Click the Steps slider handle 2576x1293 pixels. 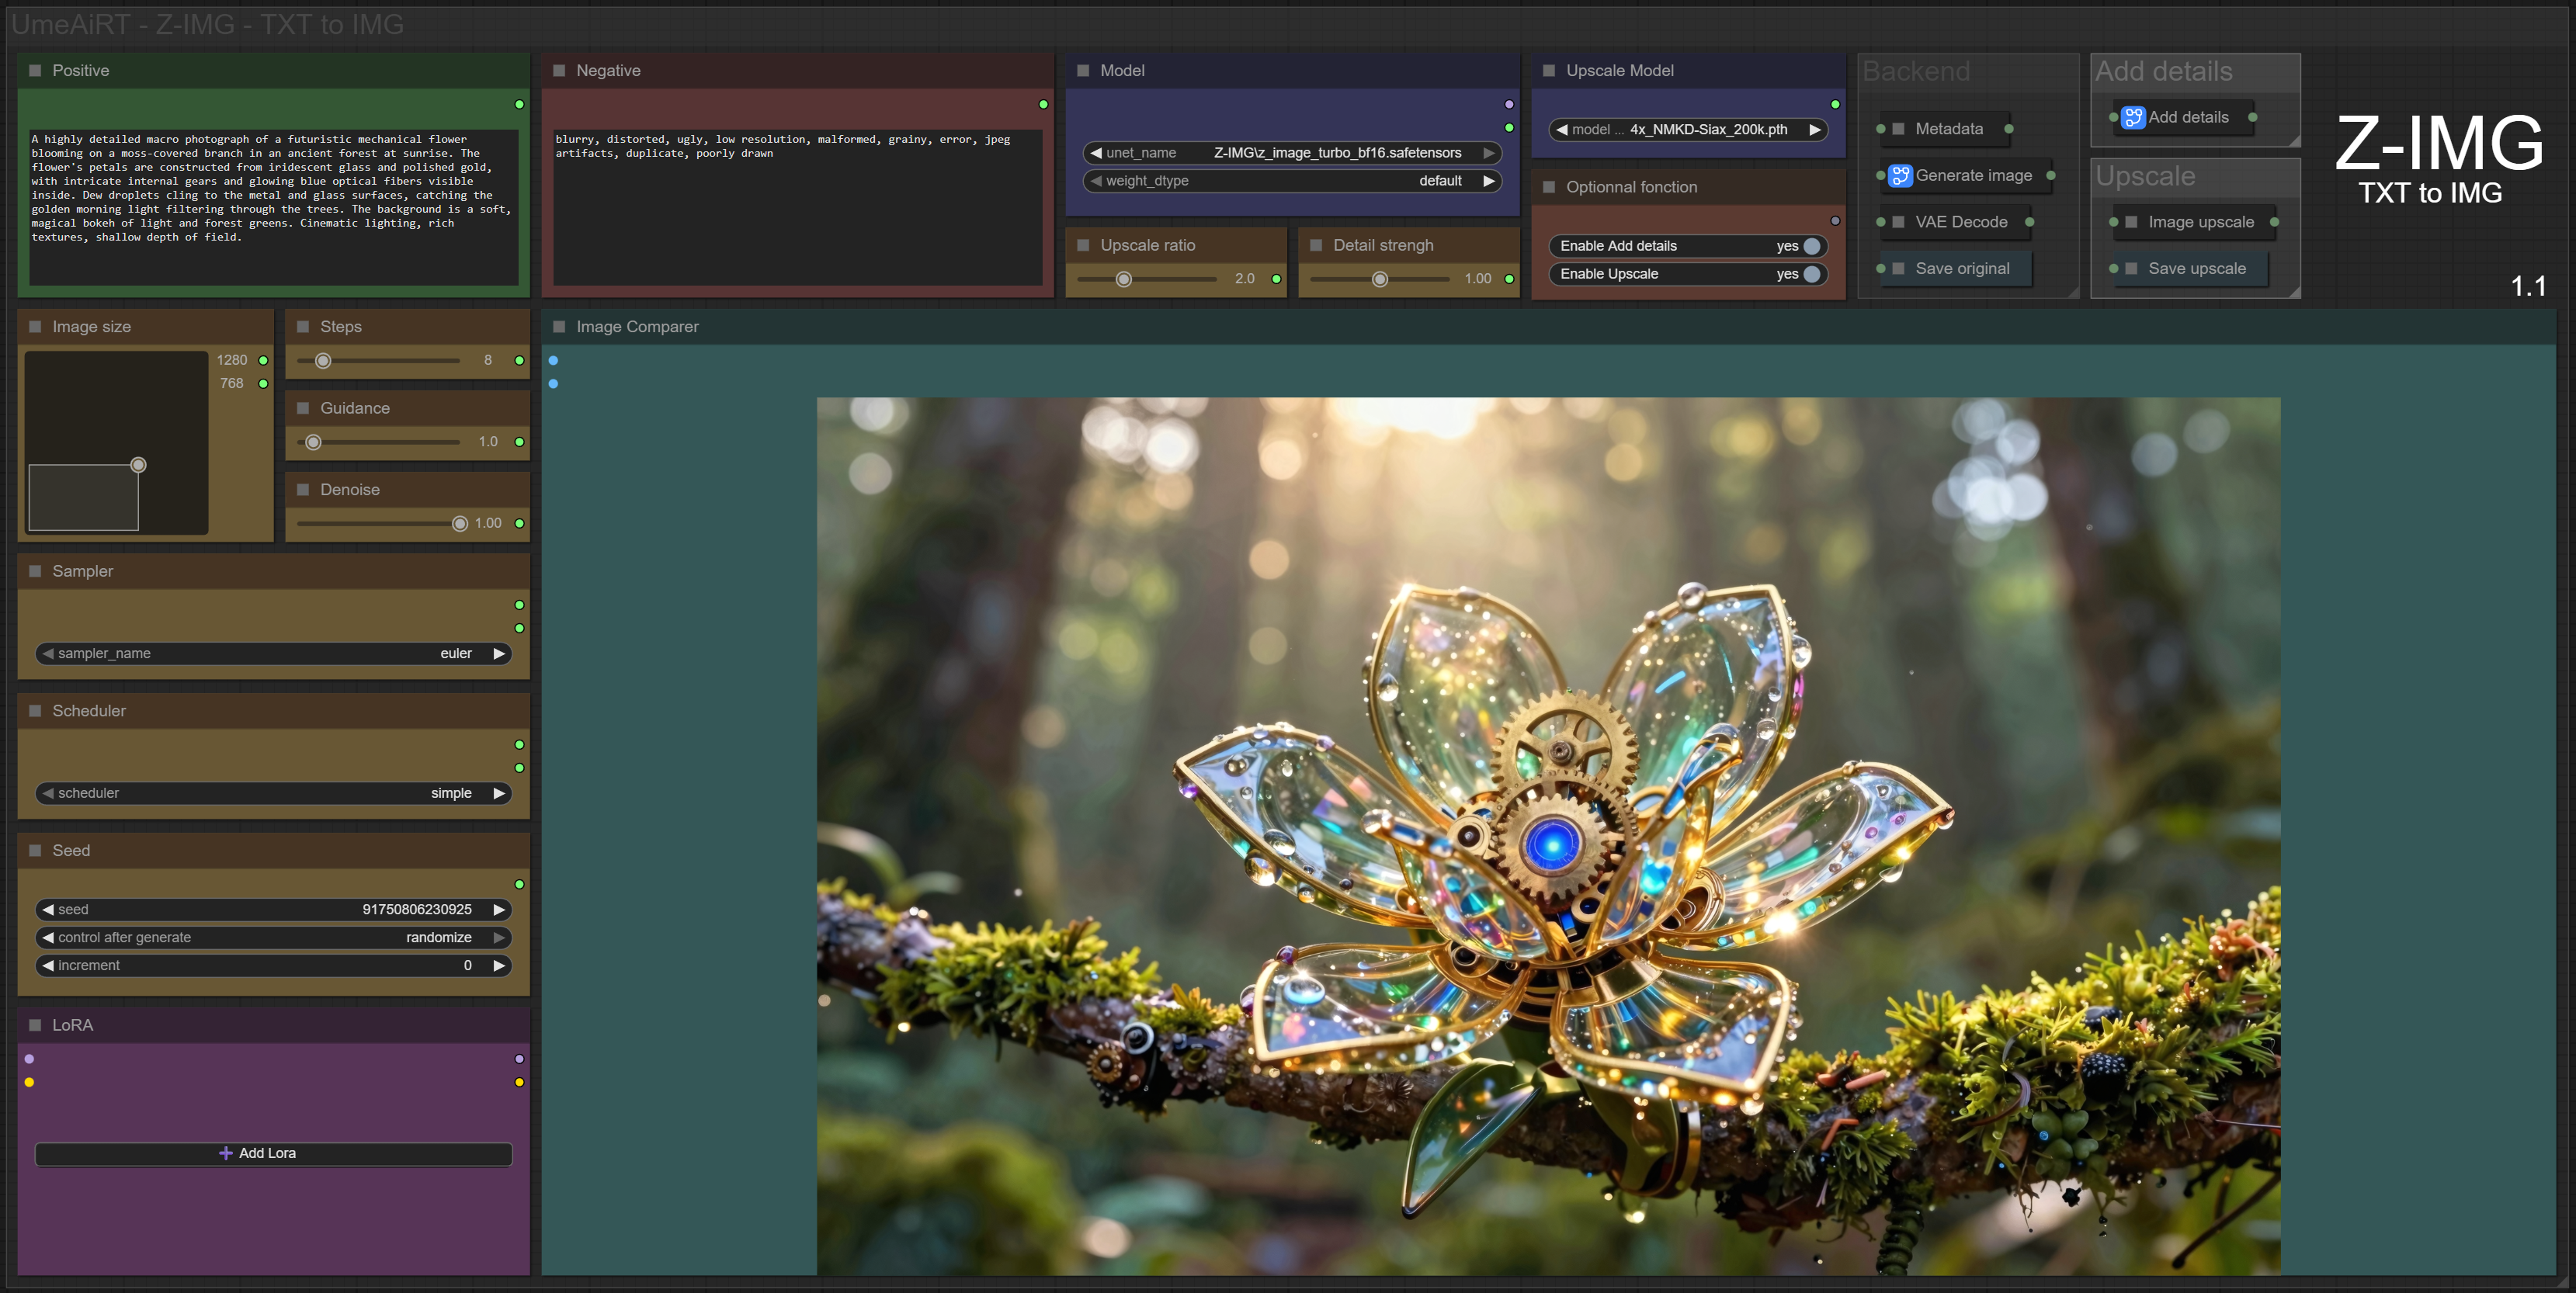click(x=323, y=361)
